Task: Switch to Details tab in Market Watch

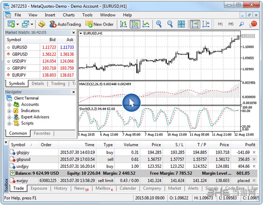Action: pyautogui.click(x=38, y=83)
